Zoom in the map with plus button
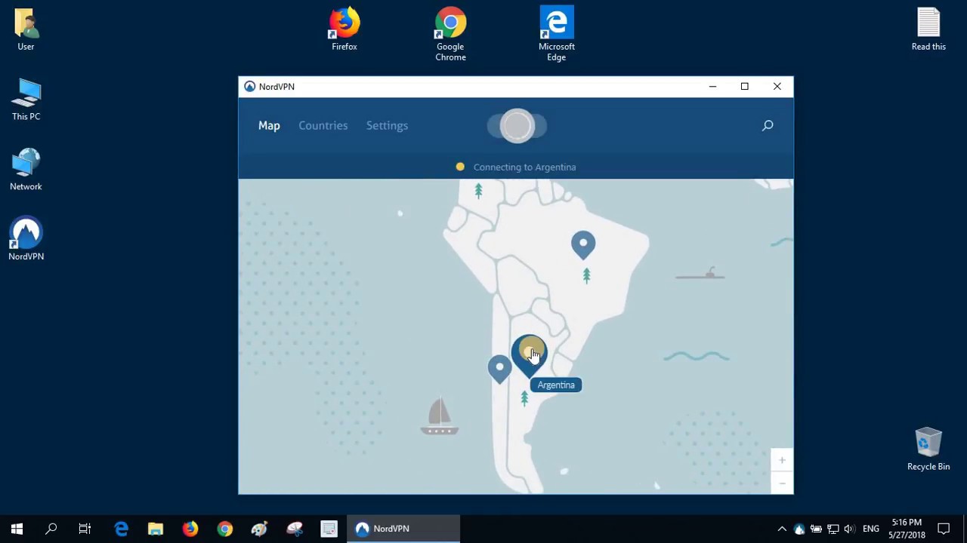The height and width of the screenshot is (543, 967). (x=782, y=460)
